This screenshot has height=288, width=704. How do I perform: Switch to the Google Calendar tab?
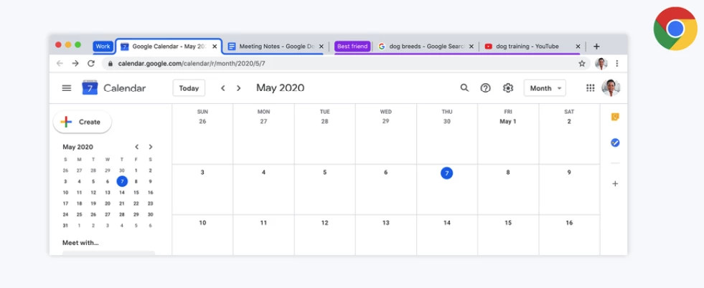[169, 46]
